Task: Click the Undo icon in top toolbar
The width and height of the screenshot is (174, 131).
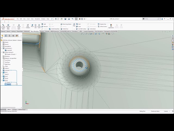Action: pyautogui.click(x=73, y=19)
